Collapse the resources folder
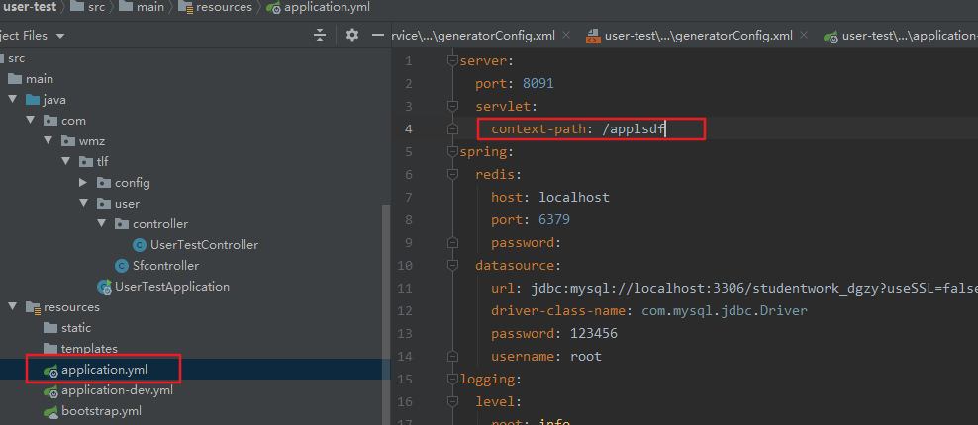 [12, 307]
